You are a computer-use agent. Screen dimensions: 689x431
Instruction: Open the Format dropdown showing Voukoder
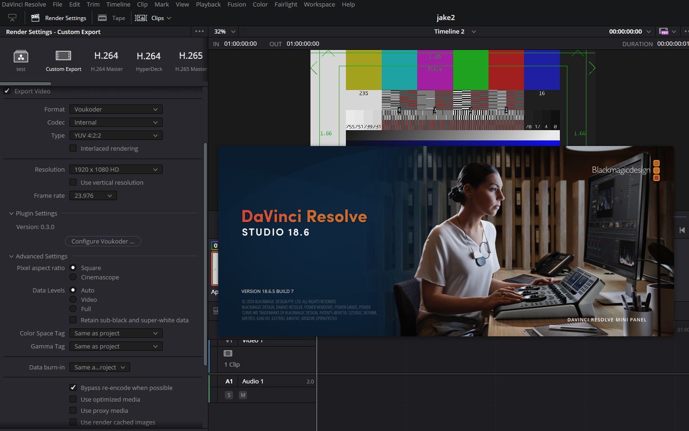pos(116,109)
